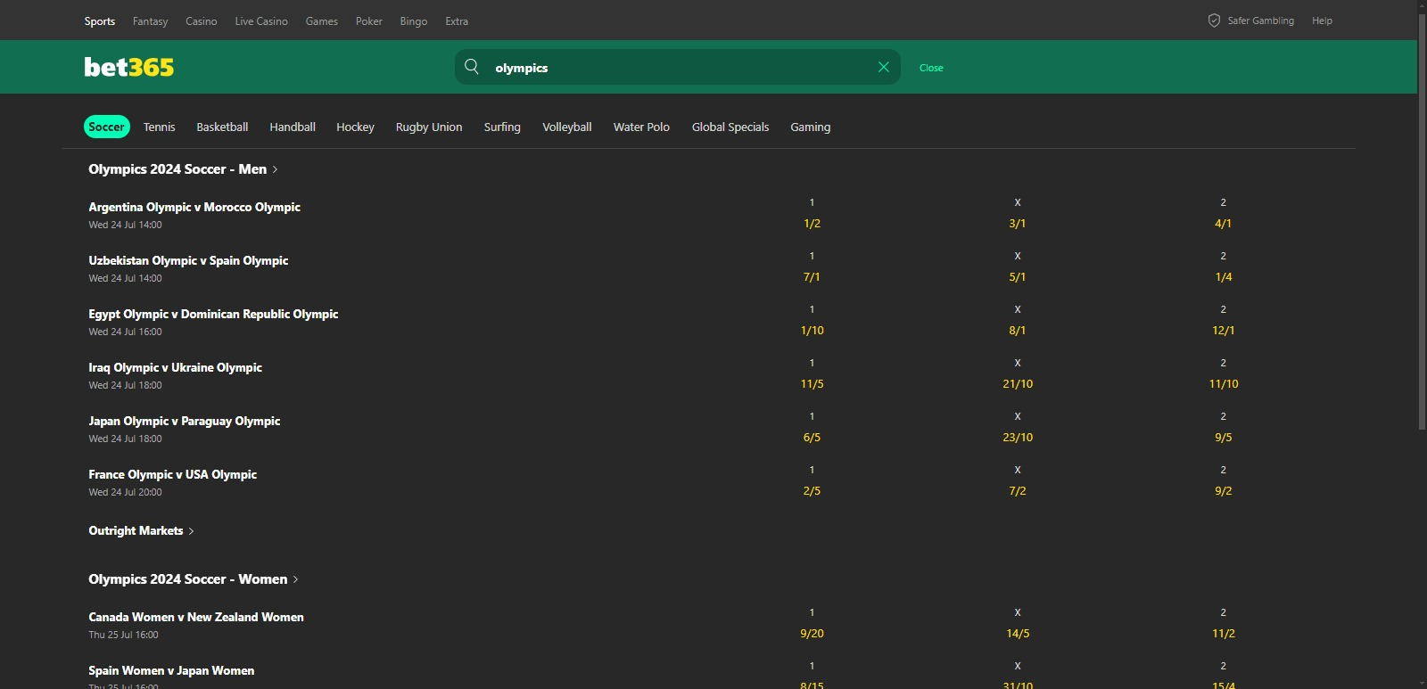Select the Surfing tab
This screenshot has height=689, width=1427.
coord(502,127)
